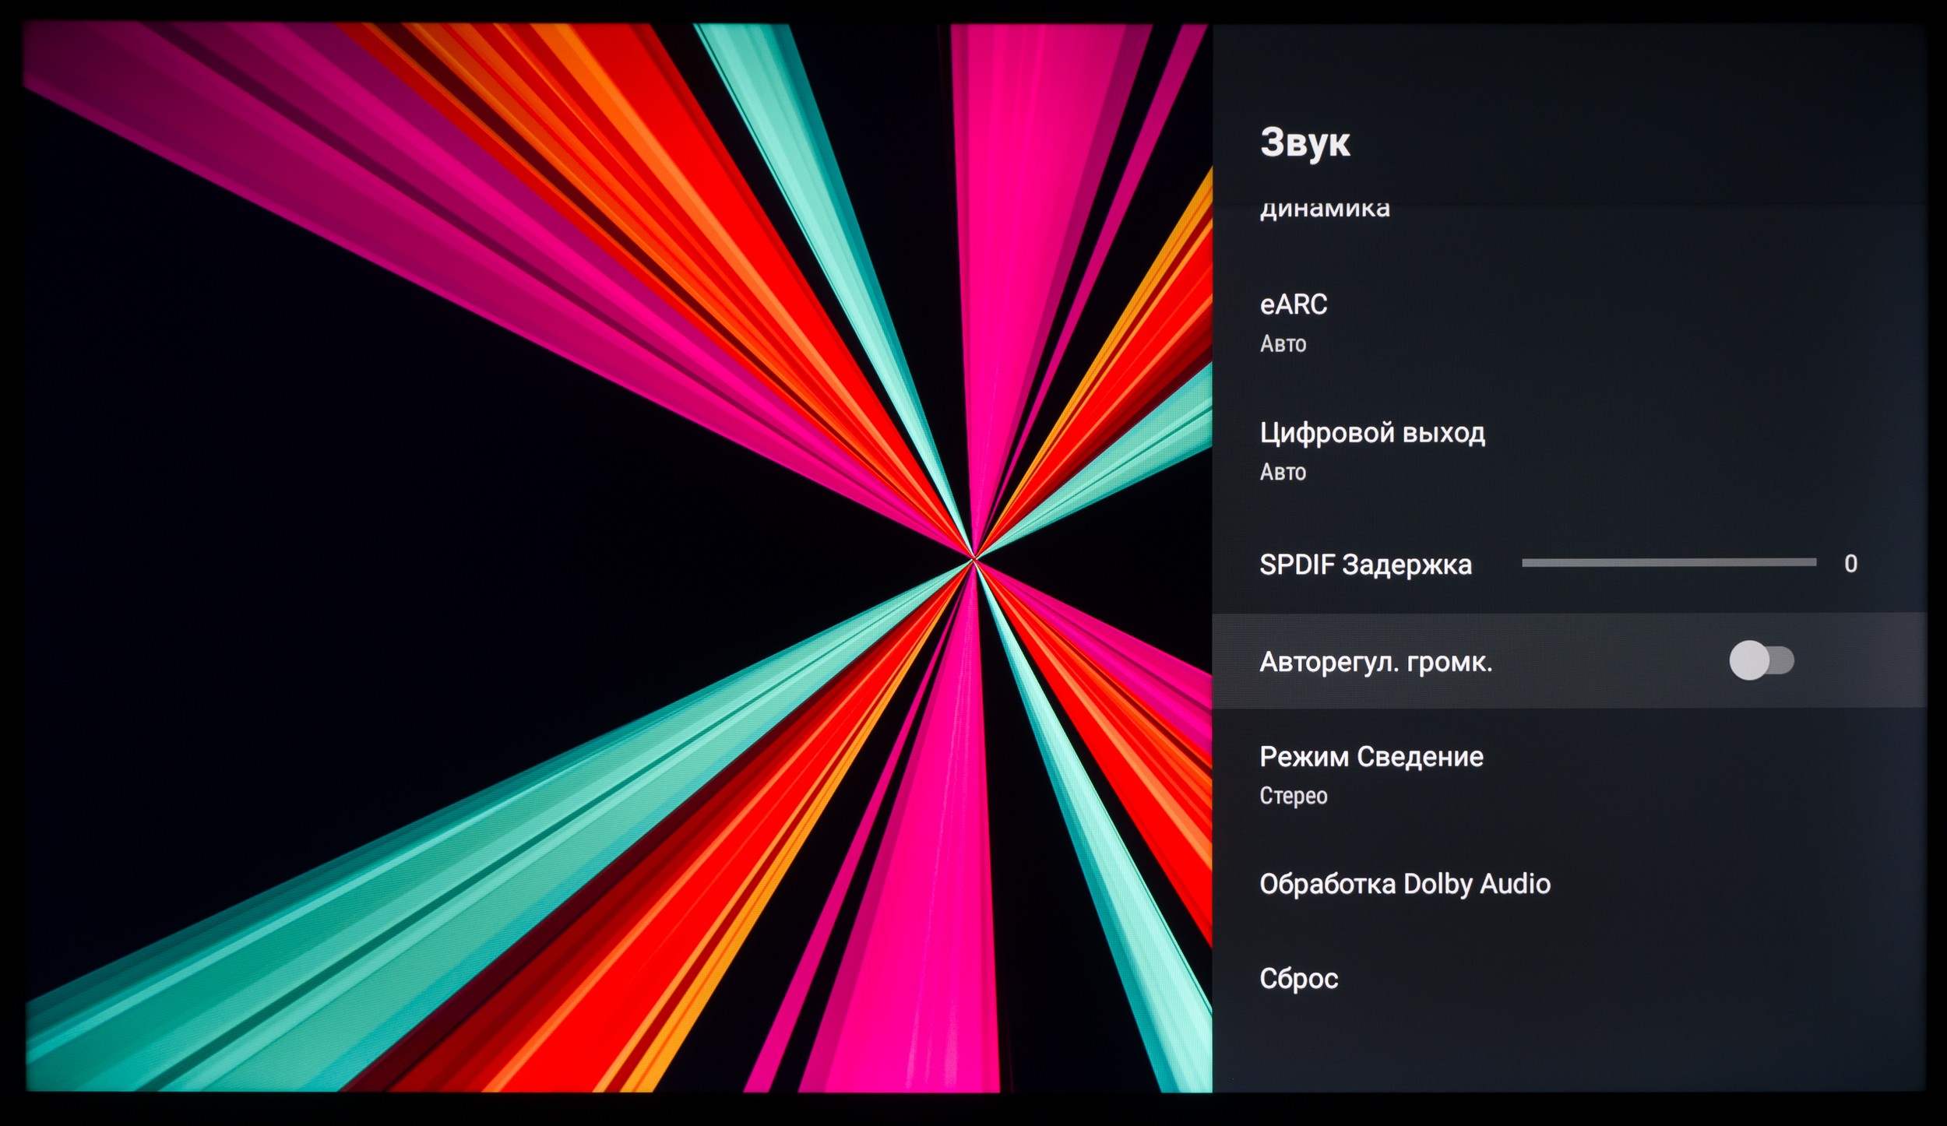The image size is (1947, 1126).
Task: Click the starburst center of wallpaper
Action: point(974,559)
